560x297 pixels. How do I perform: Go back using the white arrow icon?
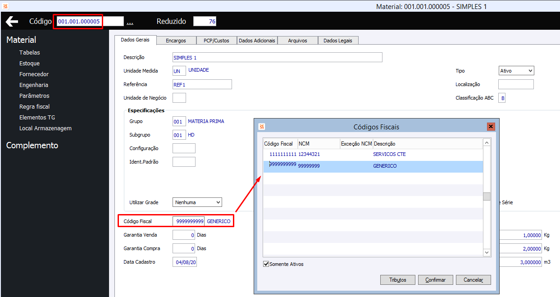(x=12, y=21)
